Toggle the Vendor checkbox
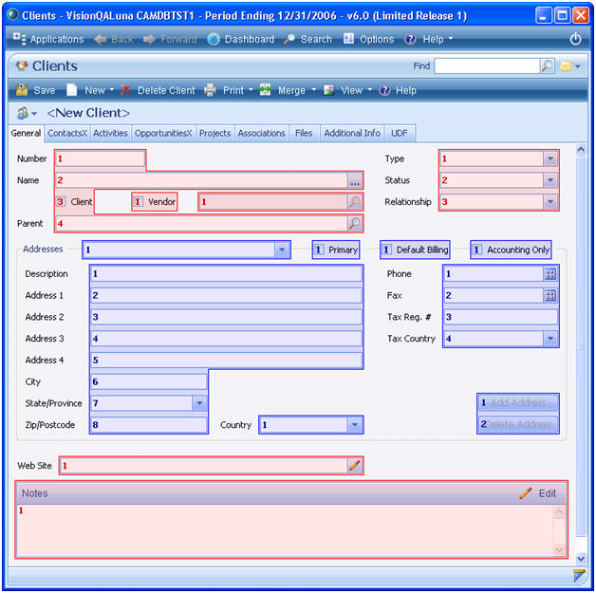 [138, 202]
